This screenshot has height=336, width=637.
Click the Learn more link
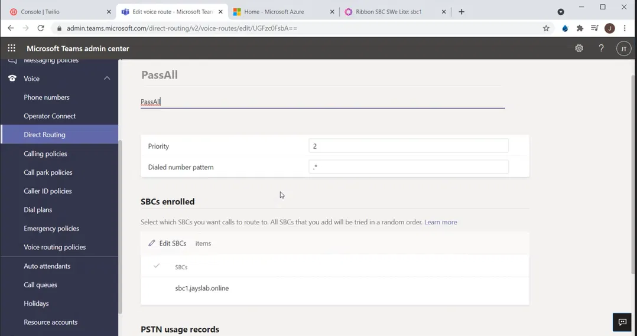pos(440,222)
